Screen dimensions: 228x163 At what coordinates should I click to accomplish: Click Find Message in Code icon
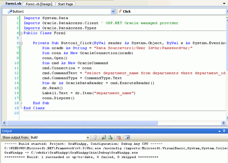pyautogui.click(x=95, y=137)
